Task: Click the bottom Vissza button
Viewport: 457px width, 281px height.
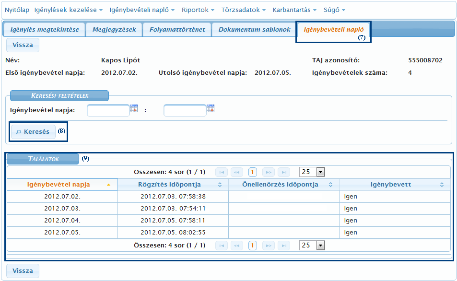Action: [x=23, y=271]
